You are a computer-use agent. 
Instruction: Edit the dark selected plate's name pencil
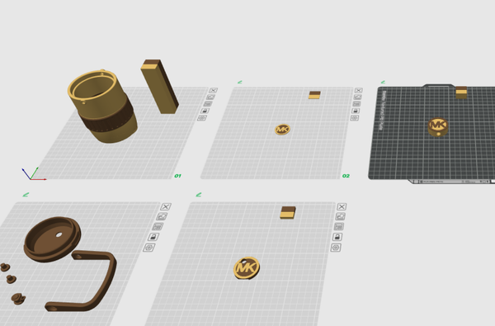[x=383, y=83]
